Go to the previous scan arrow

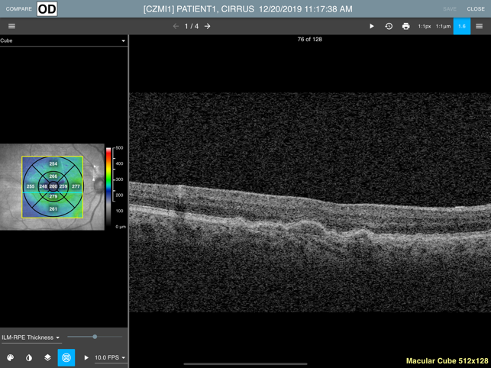pos(176,26)
